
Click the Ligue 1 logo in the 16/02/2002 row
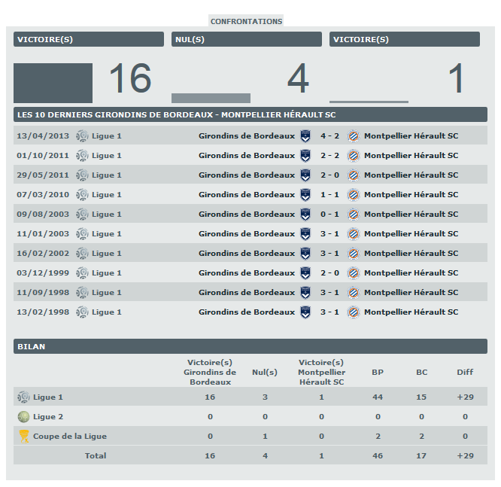82,254
